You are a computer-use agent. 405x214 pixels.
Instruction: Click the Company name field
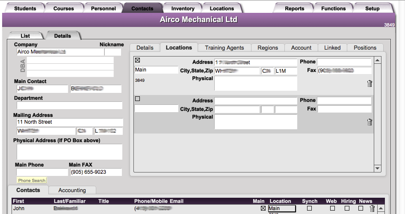point(60,52)
